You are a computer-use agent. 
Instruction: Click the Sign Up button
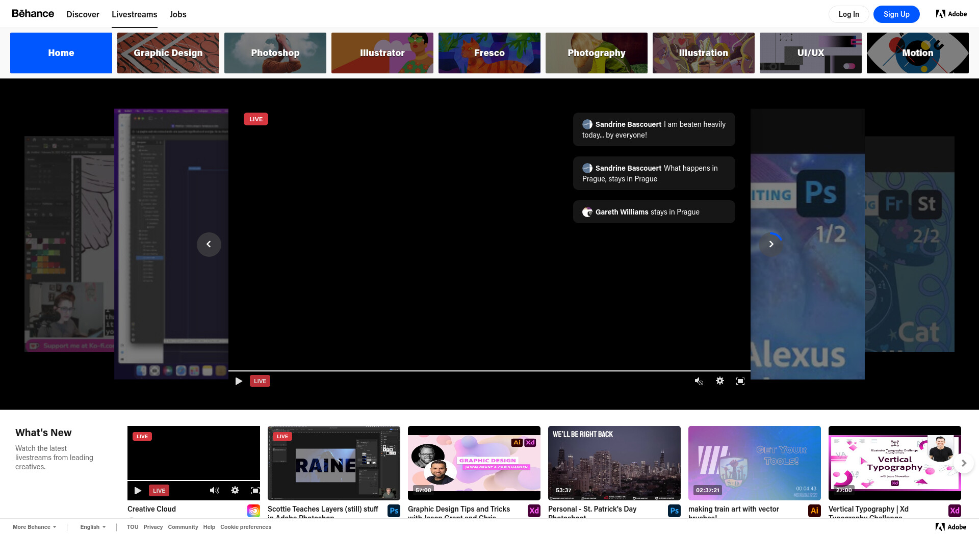[896, 14]
